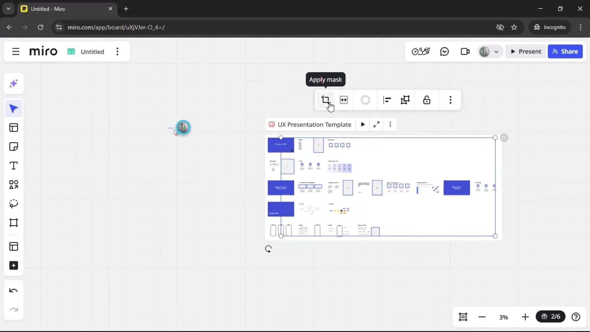Select the Text tool
The width and height of the screenshot is (590, 332).
point(14,166)
